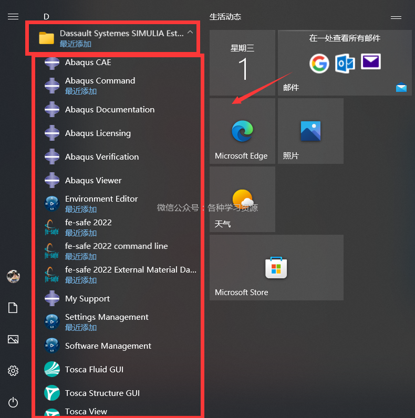Select the Abaqus Documentation label
Image resolution: width=415 pixels, height=418 pixels.
(x=110, y=110)
